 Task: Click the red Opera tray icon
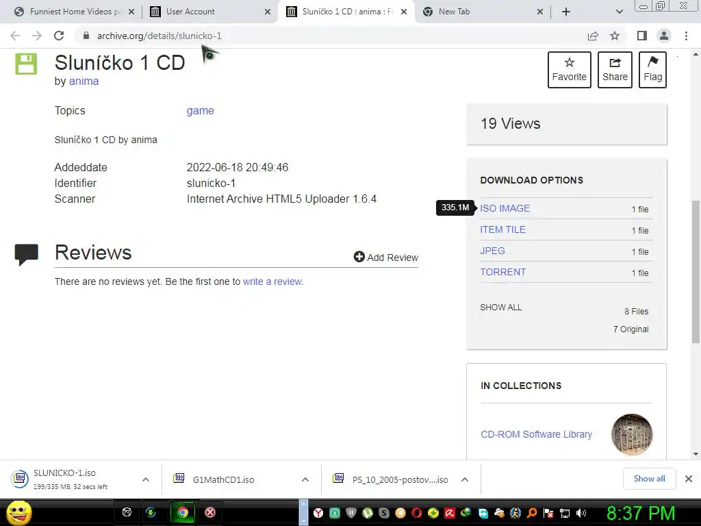click(x=417, y=513)
